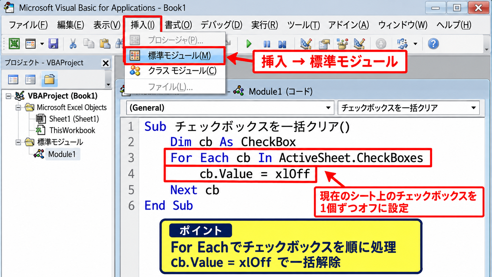Image resolution: width=492 pixels, height=277 pixels.
Task: Open the ヘルプ(H) menu
Action: [454, 25]
